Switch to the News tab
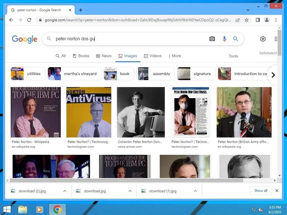This screenshot has width=287, height=215. pyautogui.click(x=104, y=56)
